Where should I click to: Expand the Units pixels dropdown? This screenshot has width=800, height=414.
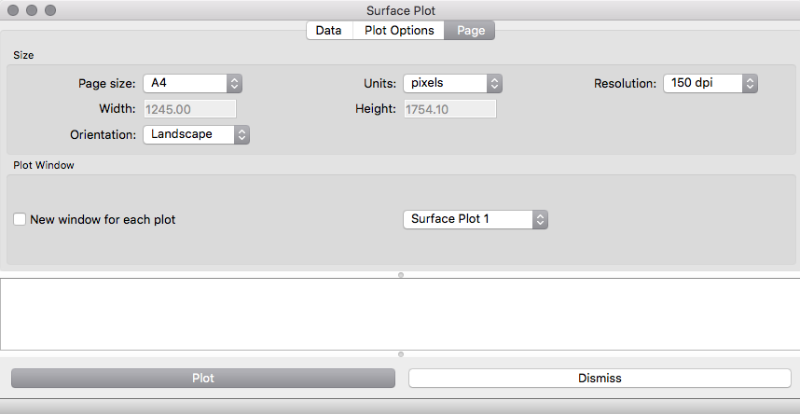(453, 83)
